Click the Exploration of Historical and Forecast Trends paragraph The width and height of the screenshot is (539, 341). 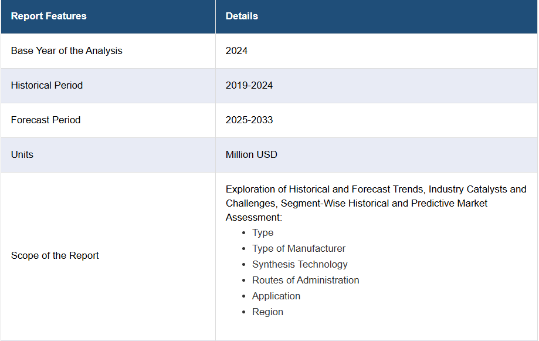376,203
